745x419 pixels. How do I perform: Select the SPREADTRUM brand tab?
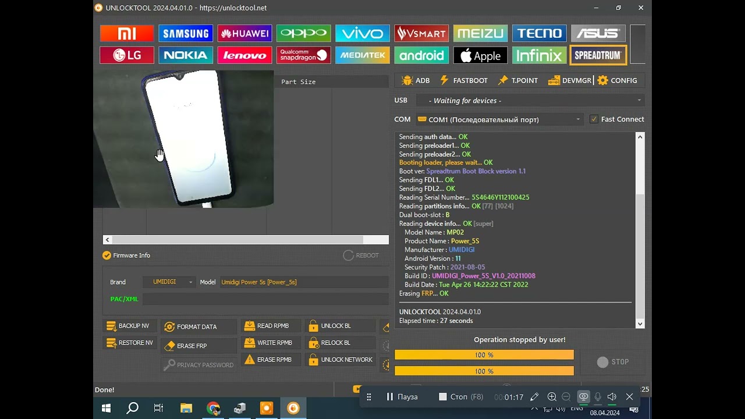point(598,55)
